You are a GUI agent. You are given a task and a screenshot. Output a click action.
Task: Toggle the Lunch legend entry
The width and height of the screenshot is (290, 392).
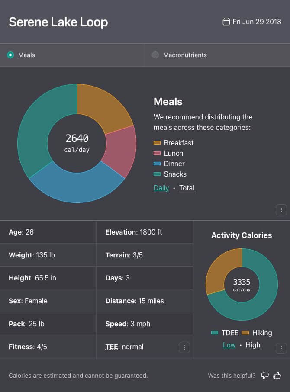tap(157, 153)
